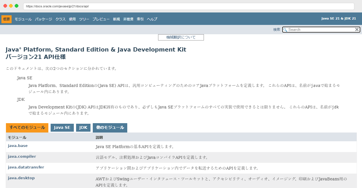
Task: Click the java.datatransfer description text
Action: pyautogui.click(x=177, y=168)
